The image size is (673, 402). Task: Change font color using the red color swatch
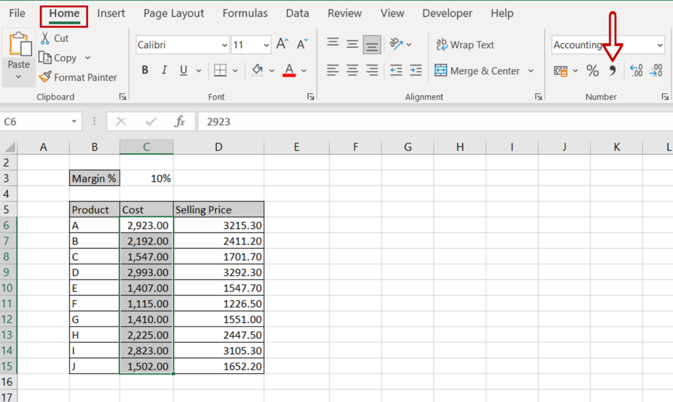(x=289, y=70)
